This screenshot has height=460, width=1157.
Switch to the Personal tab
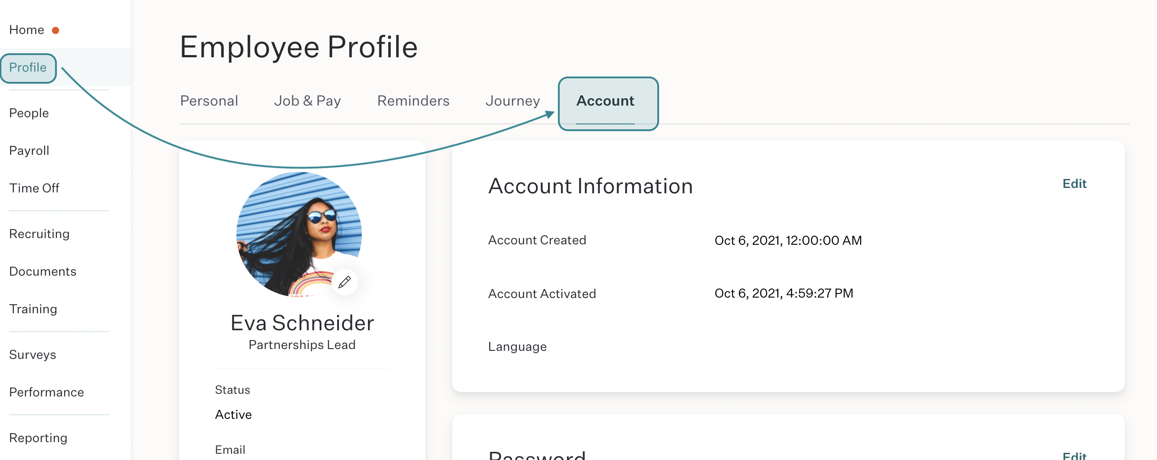point(209,101)
